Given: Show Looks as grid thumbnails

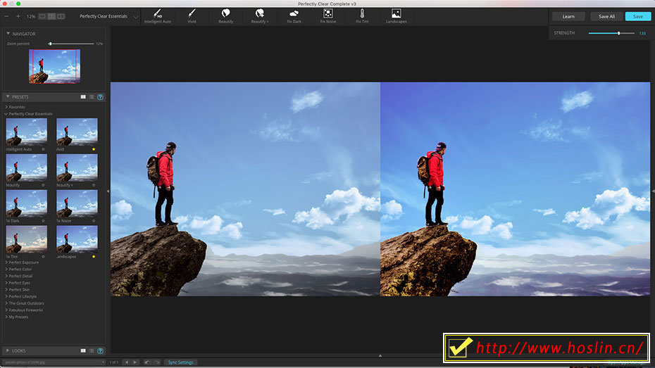Looking at the screenshot, I should click(83, 351).
